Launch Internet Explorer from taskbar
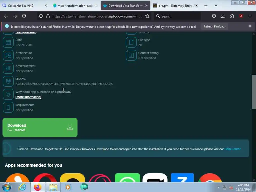 click(x=22, y=187)
